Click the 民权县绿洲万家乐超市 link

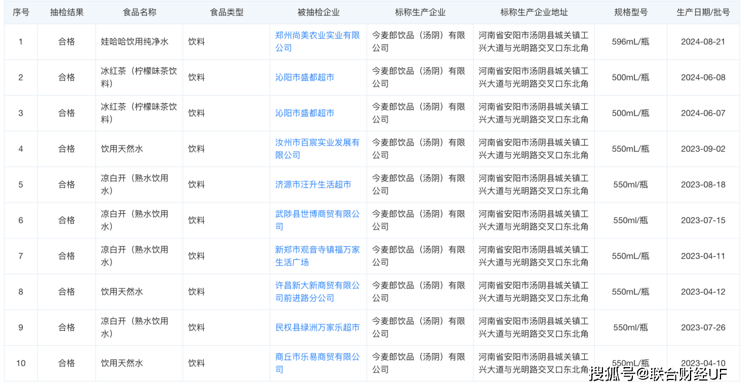pos(317,327)
